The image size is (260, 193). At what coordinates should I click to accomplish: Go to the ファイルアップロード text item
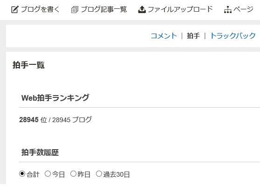(x=180, y=9)
